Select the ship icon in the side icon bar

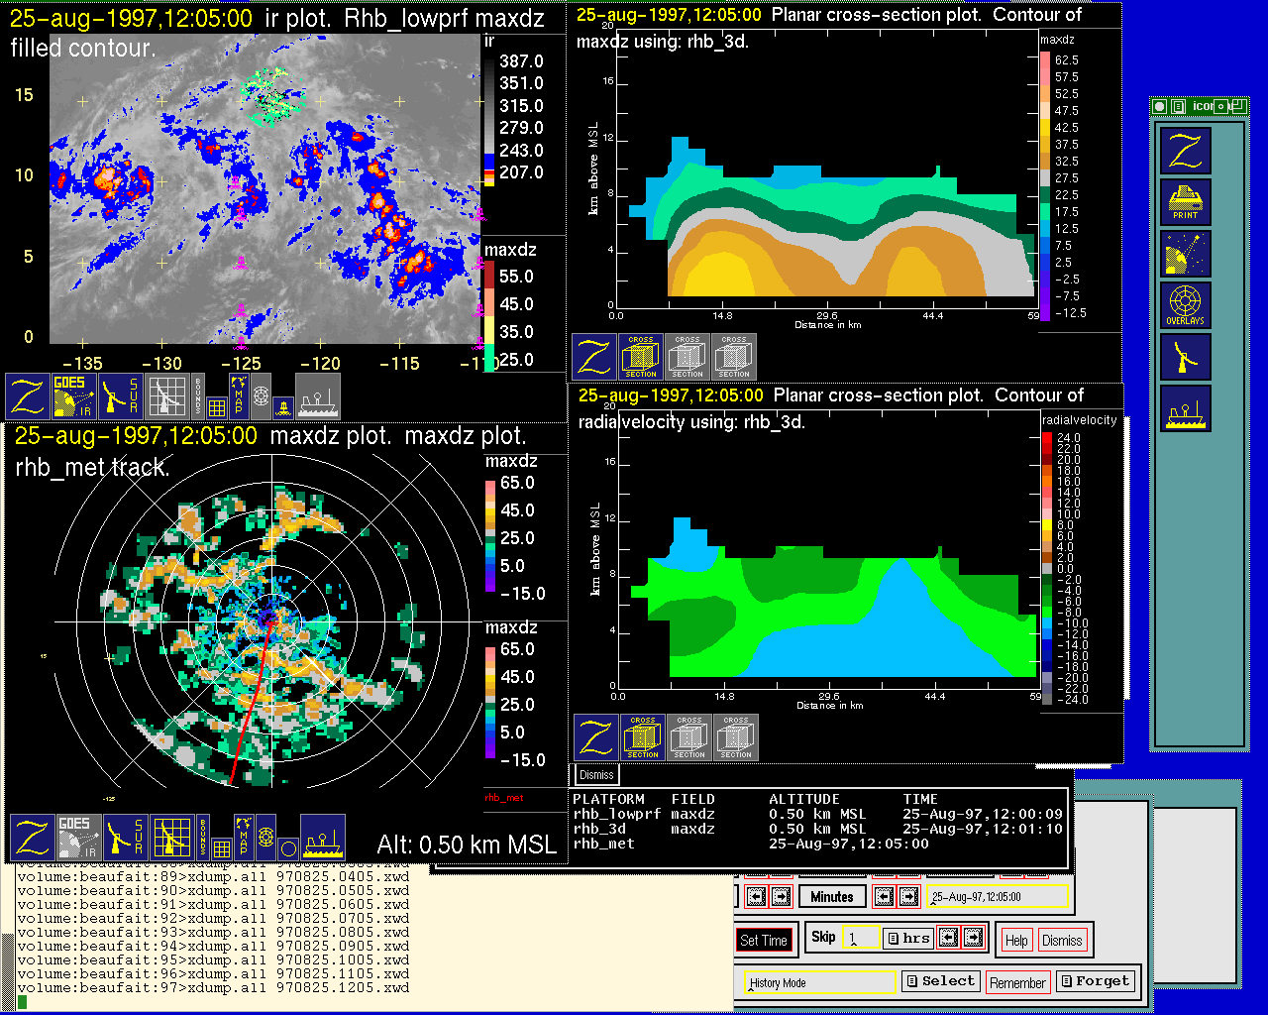tap(1185, 408)
